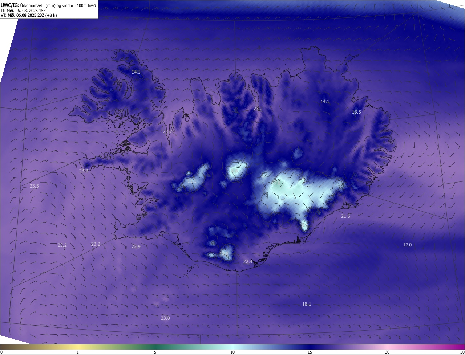Click the 23.0 value label
The image size is (465, 355).
(x=165, y=318)
